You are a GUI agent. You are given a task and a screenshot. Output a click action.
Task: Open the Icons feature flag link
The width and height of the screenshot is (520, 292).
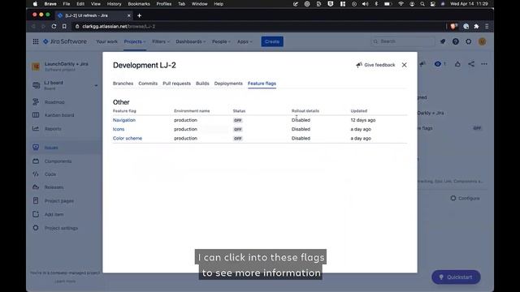click(x=119, y=129)
